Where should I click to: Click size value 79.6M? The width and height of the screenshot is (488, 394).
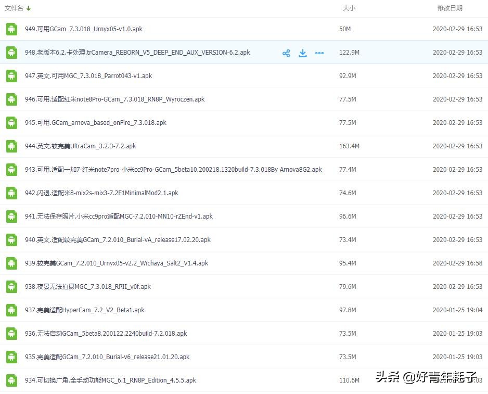pos(348,287)
